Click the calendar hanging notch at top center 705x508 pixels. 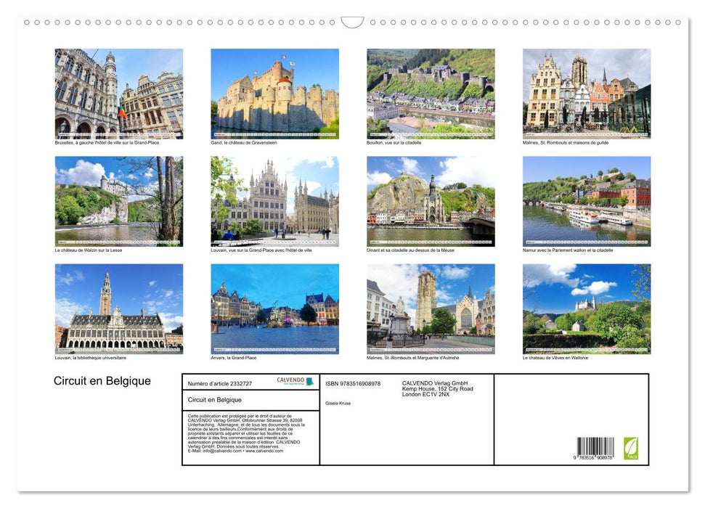pyautogui.click(x=353, y=22)
